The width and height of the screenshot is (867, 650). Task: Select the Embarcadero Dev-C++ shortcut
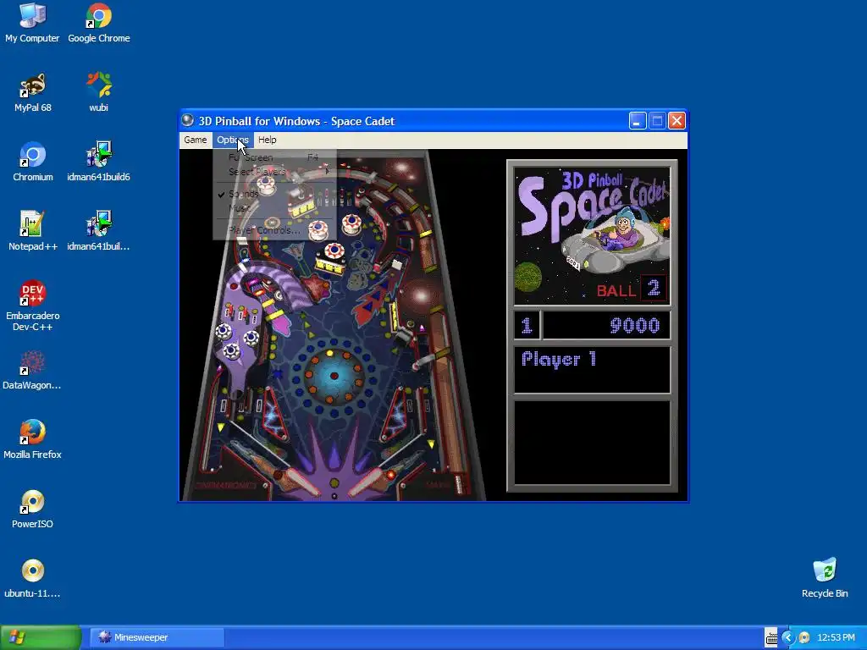point(33,306)
